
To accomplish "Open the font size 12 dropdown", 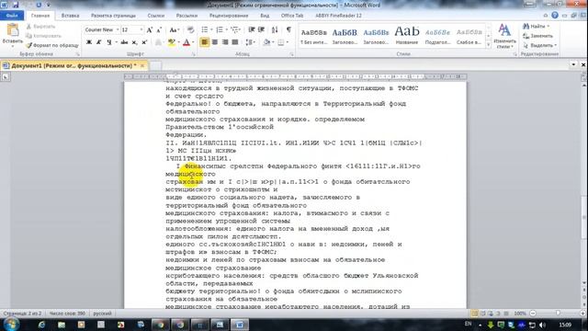I will pos(141,29).
